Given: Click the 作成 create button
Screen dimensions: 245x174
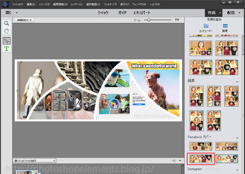Looking at the screenshot, I should (x=211, y=13).
